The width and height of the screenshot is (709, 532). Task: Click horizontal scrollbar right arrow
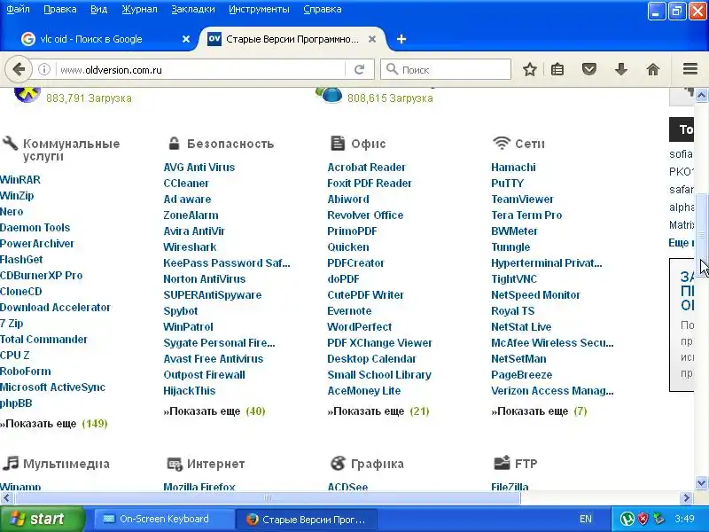(x=686, y=498)
